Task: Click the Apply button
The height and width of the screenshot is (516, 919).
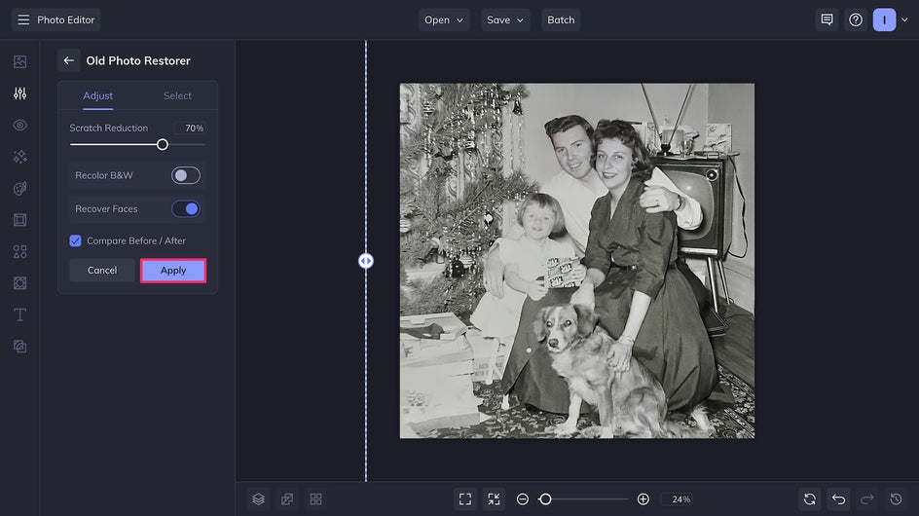Action: (173, 271)
